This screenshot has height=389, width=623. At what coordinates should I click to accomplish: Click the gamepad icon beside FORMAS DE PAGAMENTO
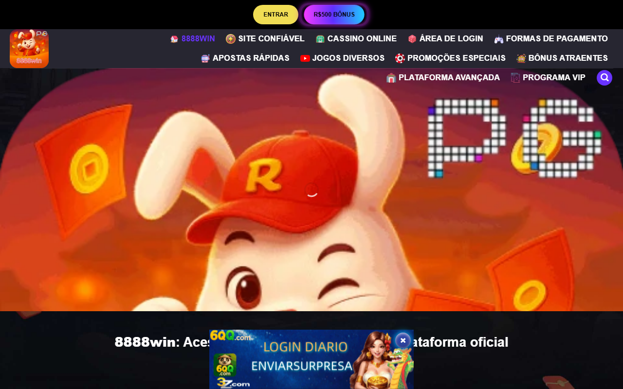click(499, 39)
